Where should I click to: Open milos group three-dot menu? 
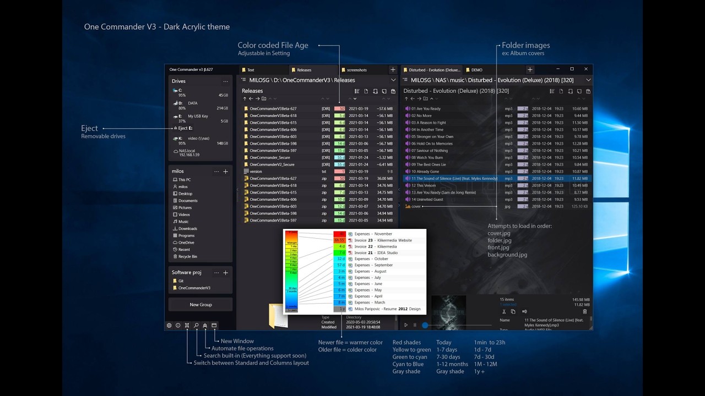tap(216, 172)
